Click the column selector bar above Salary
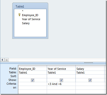107x95 pixels. click(90, 66)
